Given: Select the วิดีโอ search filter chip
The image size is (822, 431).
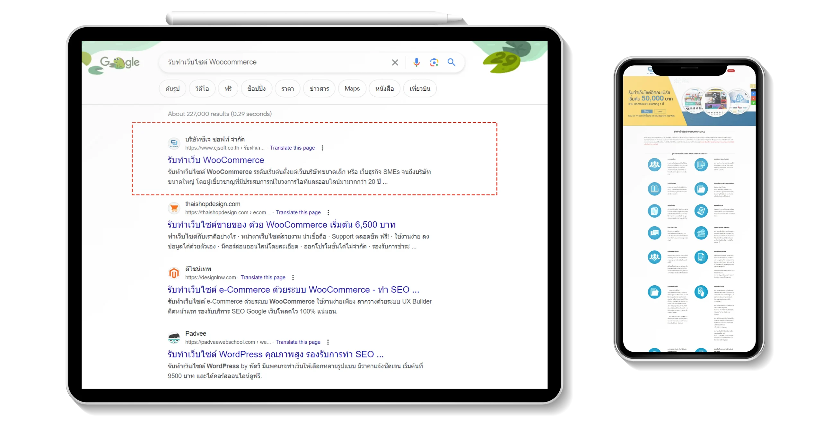Looking at the screenshot, I should click(202, 89).
